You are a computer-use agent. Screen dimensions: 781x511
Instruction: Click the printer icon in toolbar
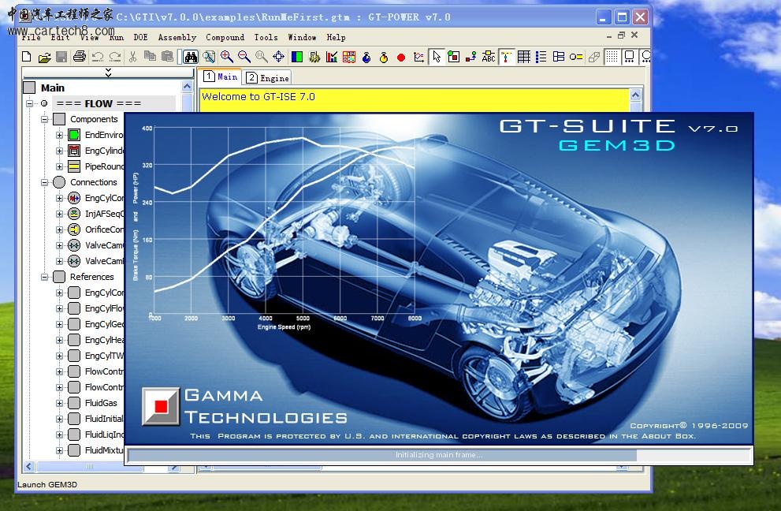[79, 57]
